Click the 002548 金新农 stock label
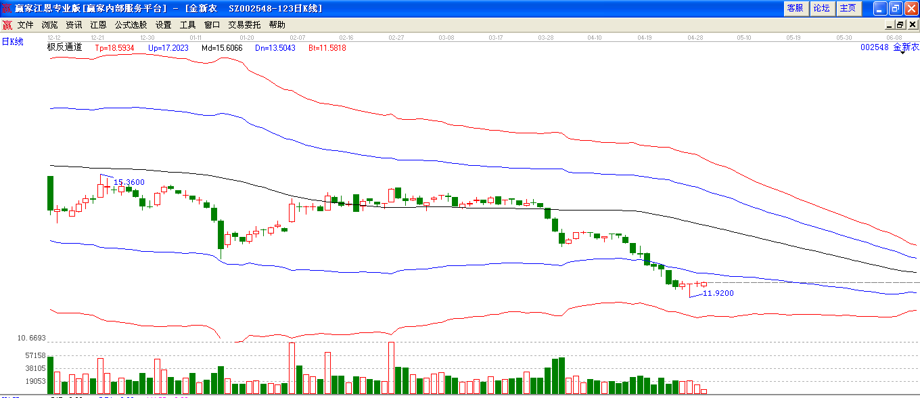This screenshot has width=920, height=398. coord(890,47)
